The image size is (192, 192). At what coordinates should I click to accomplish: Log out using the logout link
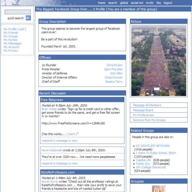tap(168, 3)
